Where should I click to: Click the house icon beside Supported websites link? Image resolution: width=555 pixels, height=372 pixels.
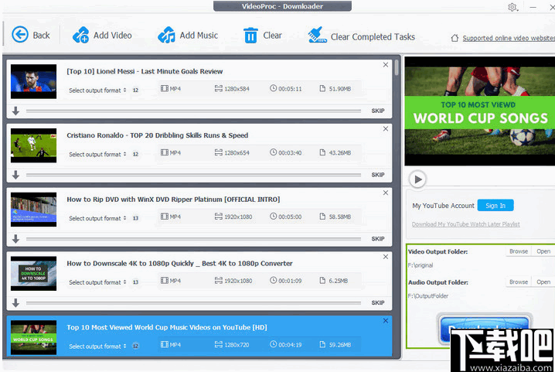[x=455, y=38]
